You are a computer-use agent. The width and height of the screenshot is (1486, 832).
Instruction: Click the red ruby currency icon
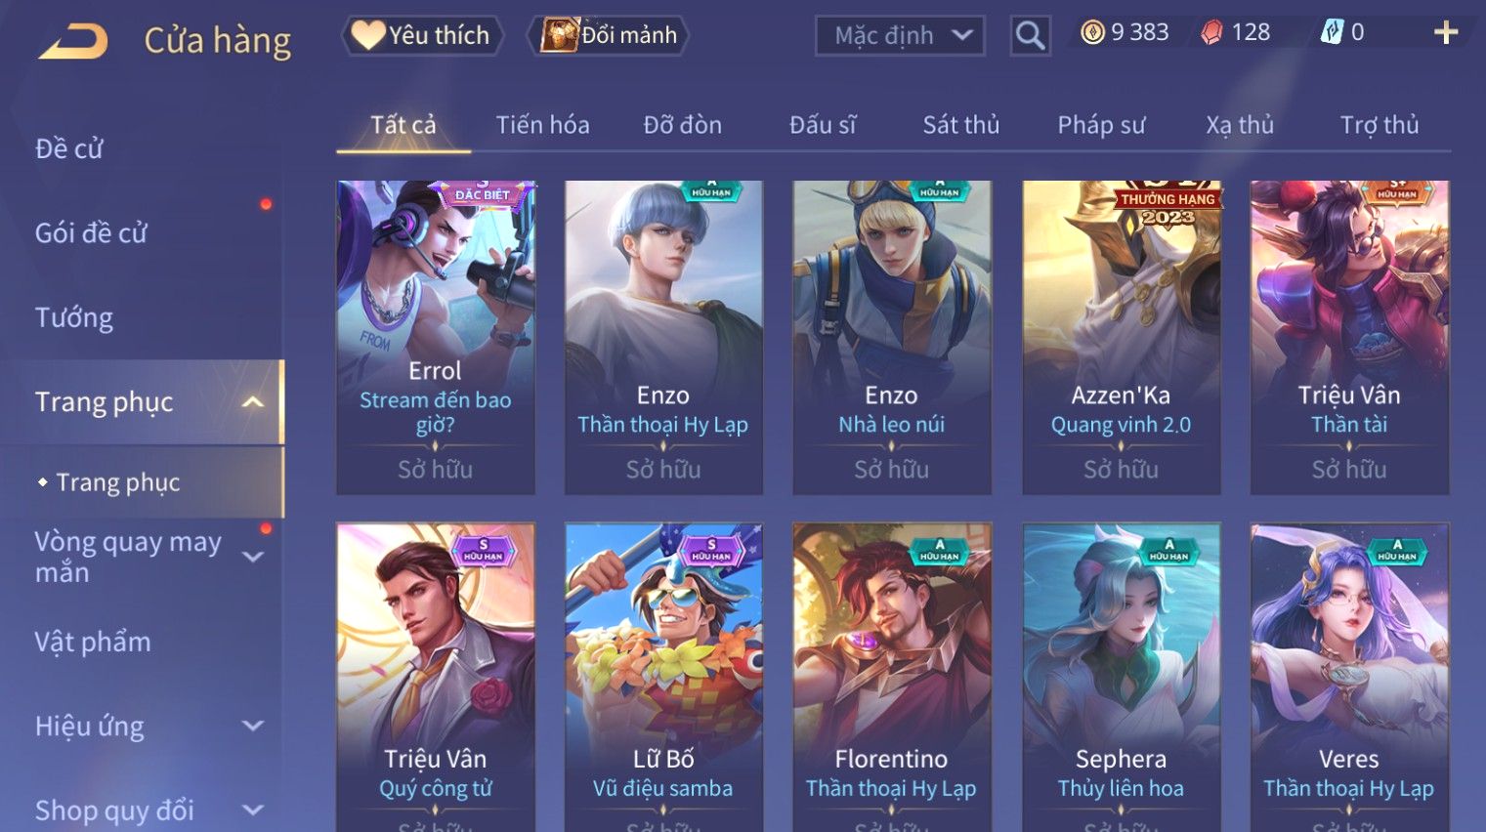point(1211,33)
